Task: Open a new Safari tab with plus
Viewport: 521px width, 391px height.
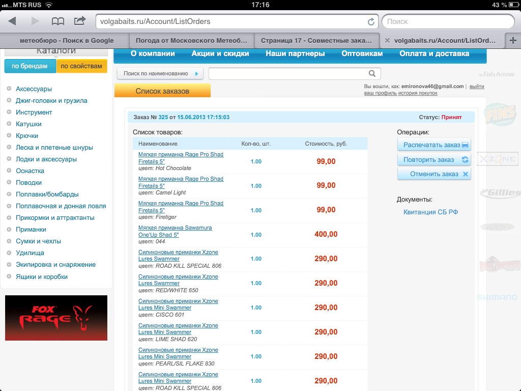Action: click(x=512, y=40)
